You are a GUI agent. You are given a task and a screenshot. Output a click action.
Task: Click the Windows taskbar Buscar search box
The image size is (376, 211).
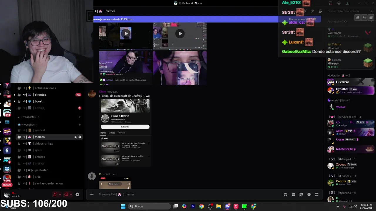pos(150,206)
